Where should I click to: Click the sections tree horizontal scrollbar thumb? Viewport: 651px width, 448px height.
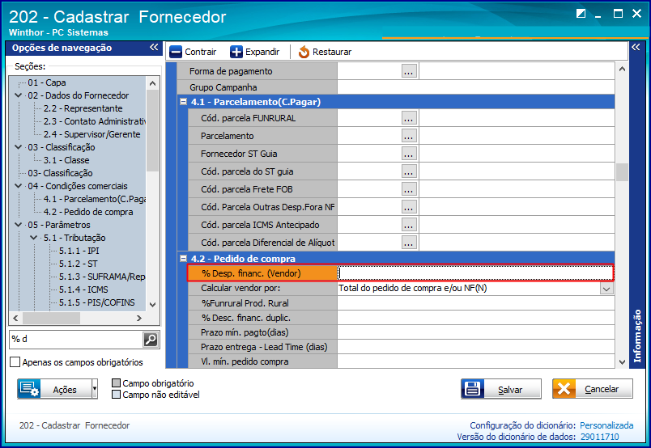point(52,318)
